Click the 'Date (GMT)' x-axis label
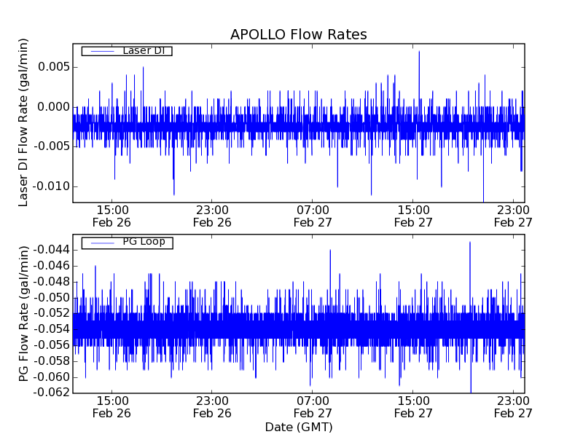This screenshot has width=583, height=437. click(299, 427)
